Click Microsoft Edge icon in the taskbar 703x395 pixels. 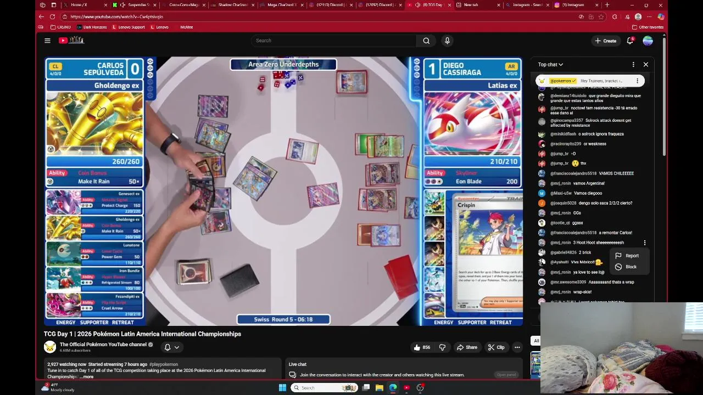[x=393, y=388]
